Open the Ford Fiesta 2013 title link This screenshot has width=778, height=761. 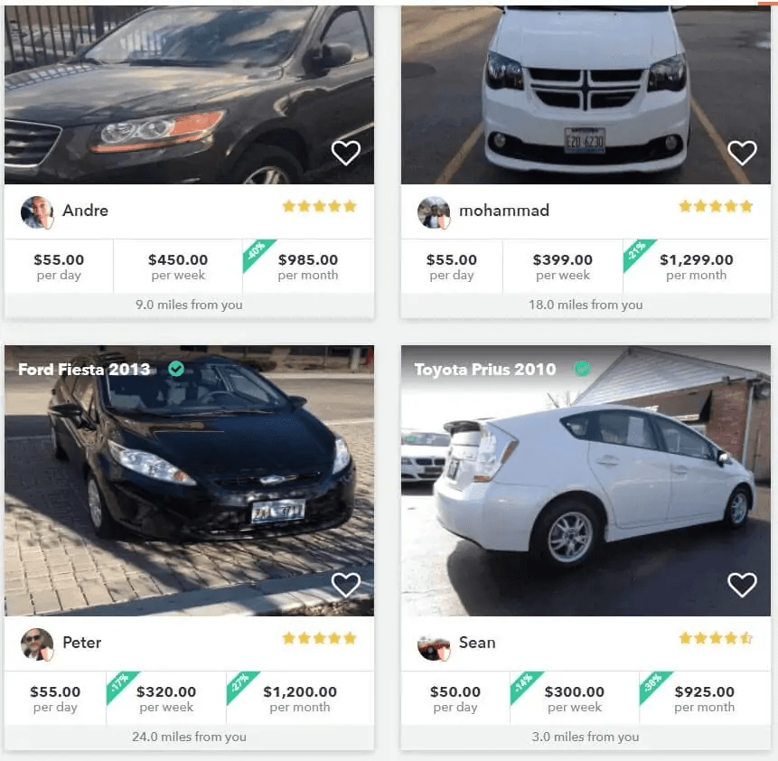click(x=83, y=369)
